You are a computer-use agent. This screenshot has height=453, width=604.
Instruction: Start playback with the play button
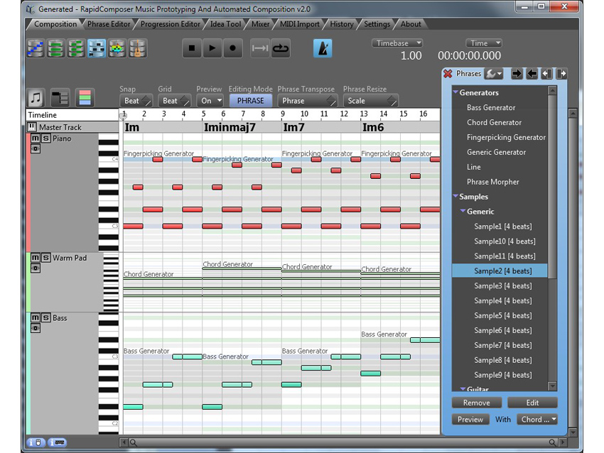[212, 48]
